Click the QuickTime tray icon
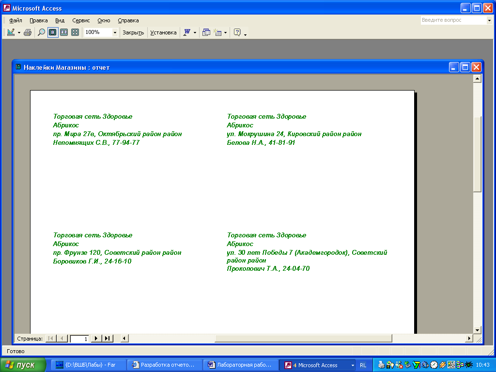 pos(425,365)
